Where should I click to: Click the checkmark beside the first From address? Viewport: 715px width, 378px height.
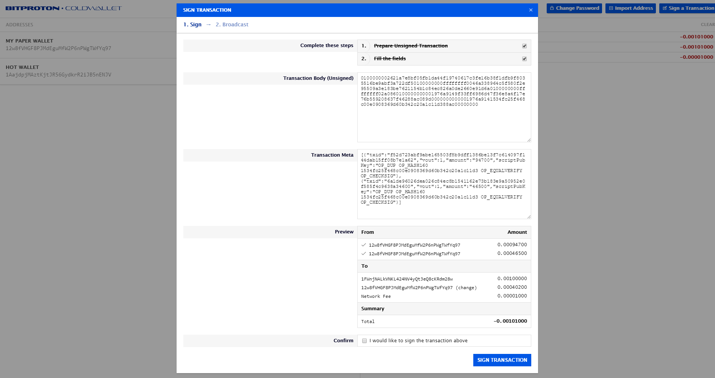[x=364, y=245]
